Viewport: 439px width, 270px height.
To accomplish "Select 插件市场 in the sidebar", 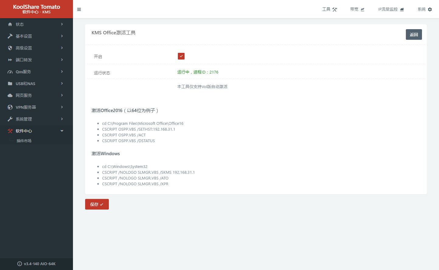I will coord(24,141).
